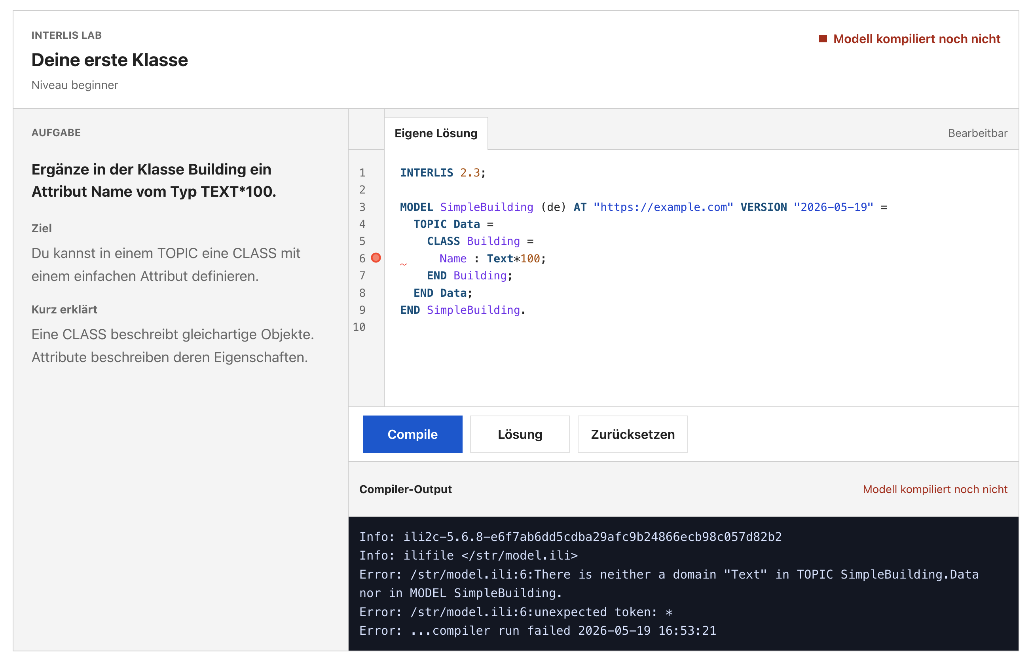Click the END Data; code line
The height and width of the screenshot is (668, 1032).
click(443, 293)
